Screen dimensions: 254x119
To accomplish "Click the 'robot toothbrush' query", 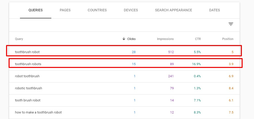I will [x=27, y=76].
